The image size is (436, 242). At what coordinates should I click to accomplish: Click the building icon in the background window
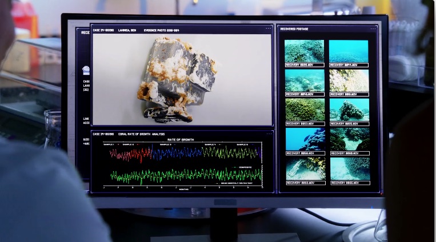click(86, 70)
